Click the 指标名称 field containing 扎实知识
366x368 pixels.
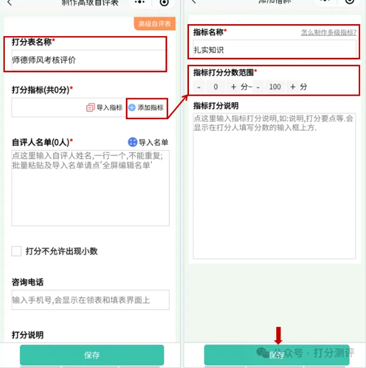[274, 50]
